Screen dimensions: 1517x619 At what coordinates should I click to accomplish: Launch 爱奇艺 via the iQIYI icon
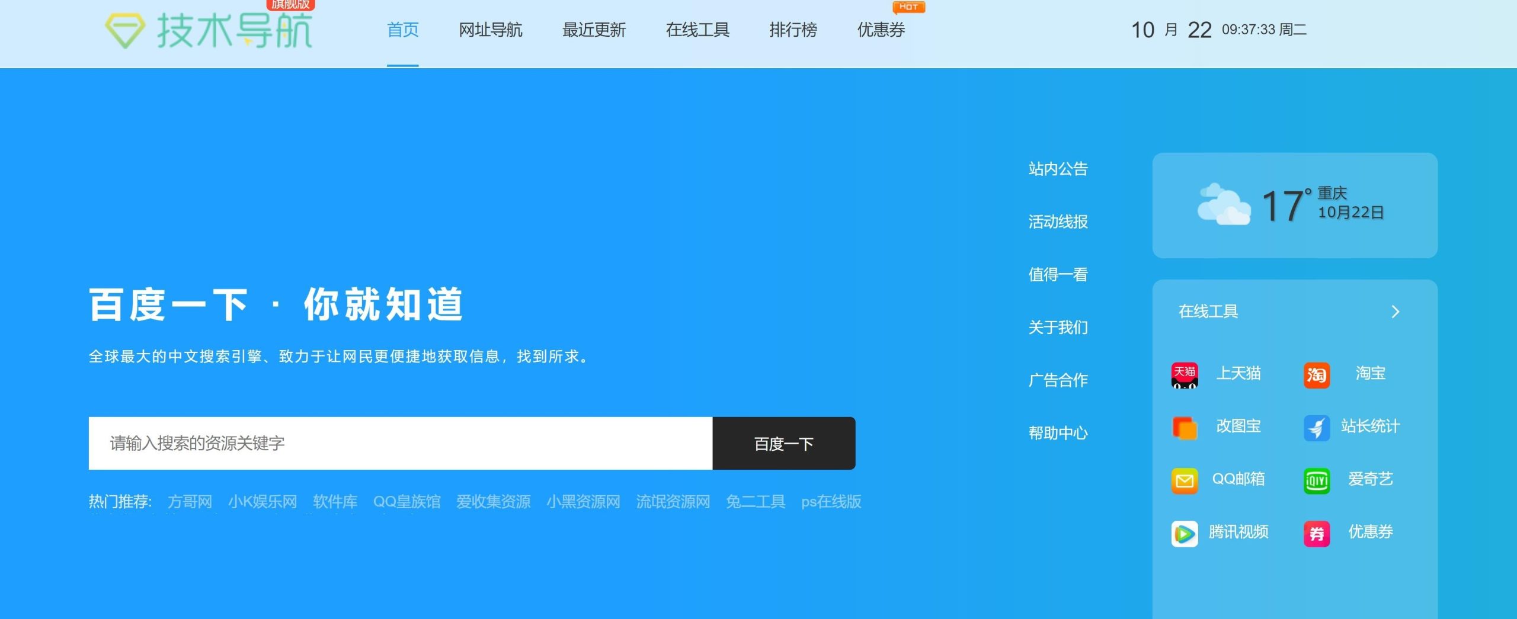(1316, 480)
